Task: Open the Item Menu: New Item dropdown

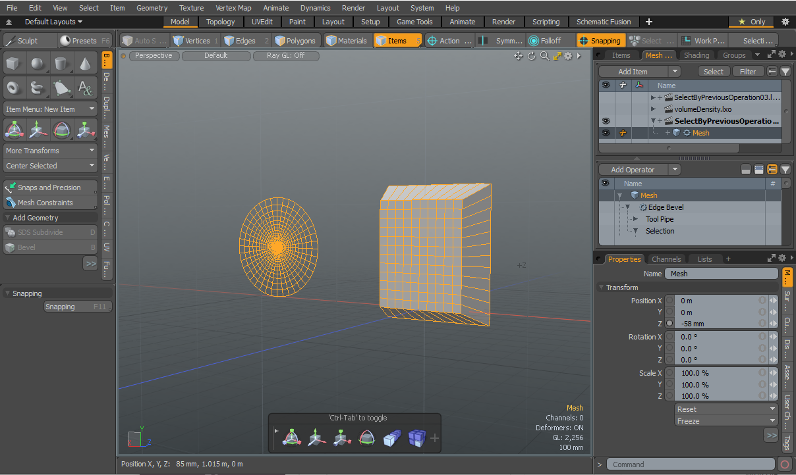Action: coord(51,109)
